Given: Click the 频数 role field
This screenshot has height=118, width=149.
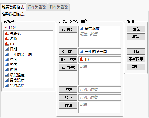Looking at the screenshot, I should tap(100, 89).
